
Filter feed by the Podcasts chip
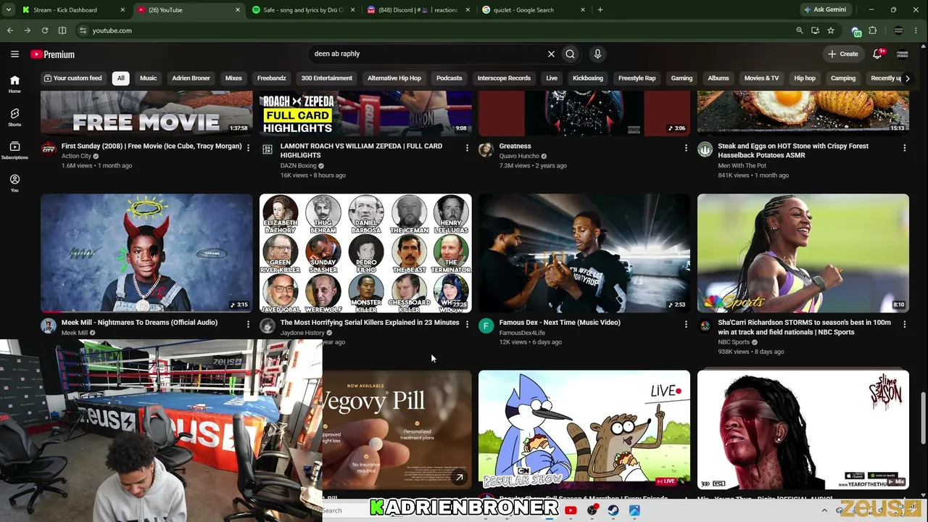click(x=449, y=78)
